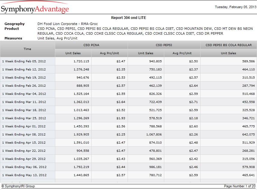Click Unit Sales header under CSD PEPSI
Viewport: 257px width, 190px height.
click(146, 53)
